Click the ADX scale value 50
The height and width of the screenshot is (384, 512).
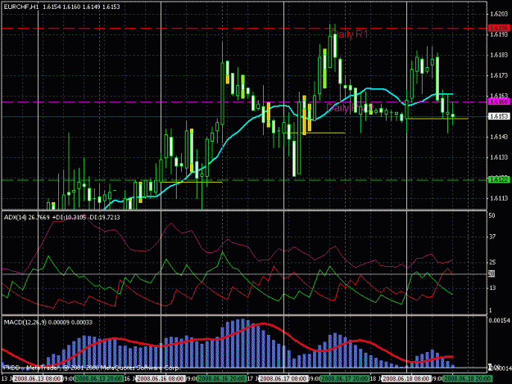(x=492, y=215)
